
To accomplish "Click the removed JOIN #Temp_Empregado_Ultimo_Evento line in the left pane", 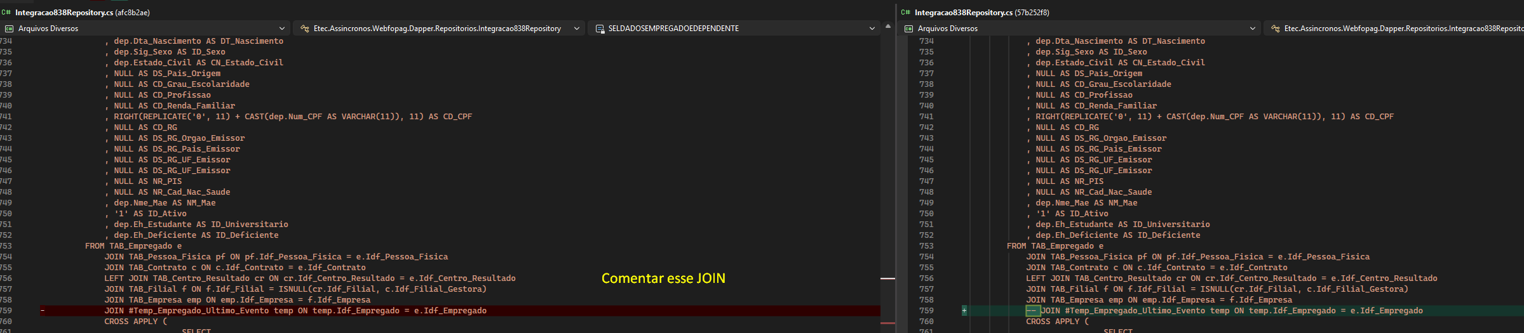I will 295,311.
